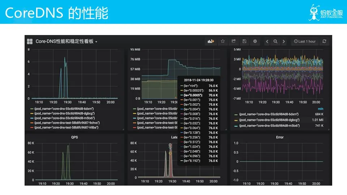Image resolution: width=347 pixels, height=195 pixels.
Task: Select legend entry 6dxrn with value 684 K
Action: [279, 114]
